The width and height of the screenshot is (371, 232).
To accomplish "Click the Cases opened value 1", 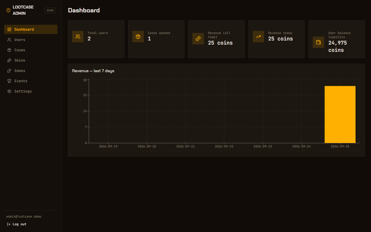I will click(149, 39).
